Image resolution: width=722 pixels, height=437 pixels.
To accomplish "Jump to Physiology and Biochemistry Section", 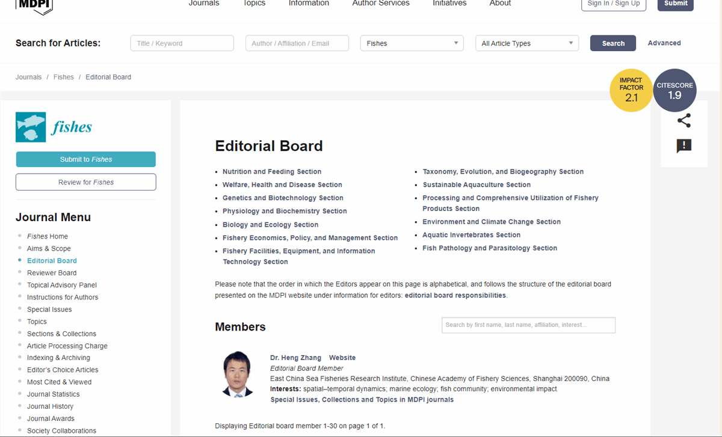I will coord(285,211).
